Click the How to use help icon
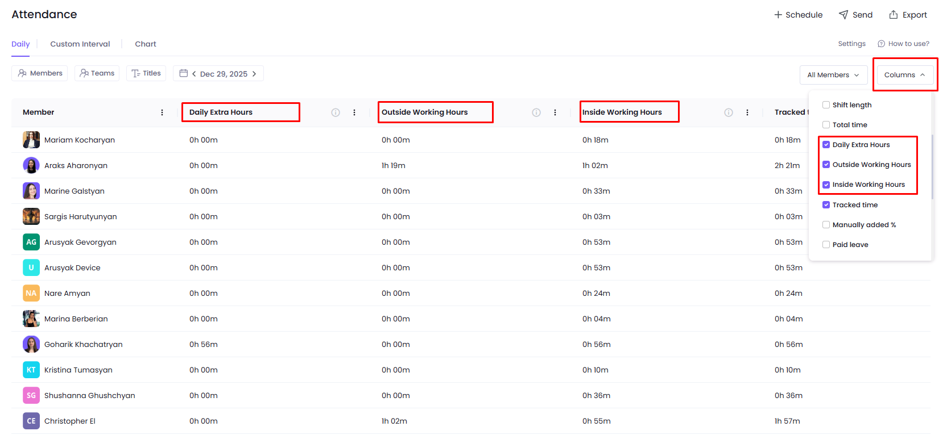This screenshot has width=947, height=435. [881, 44]
